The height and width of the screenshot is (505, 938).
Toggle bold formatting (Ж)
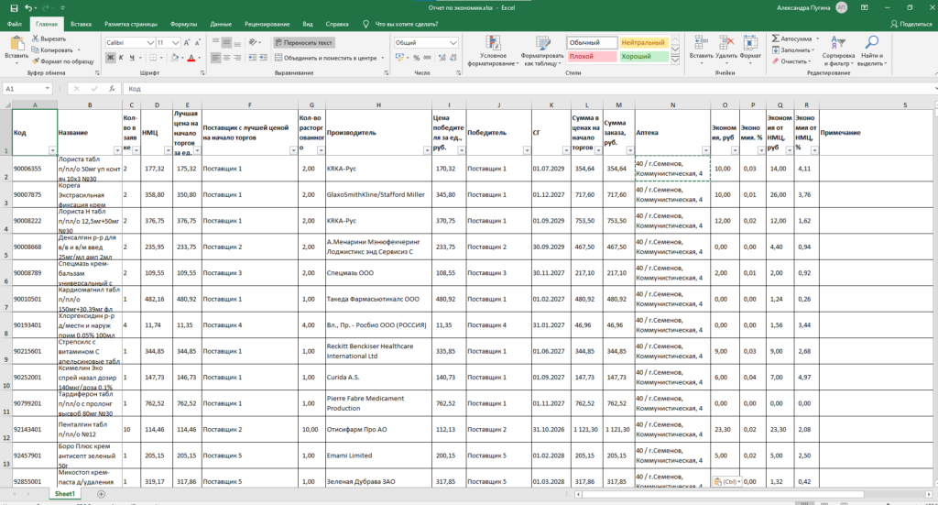tap(109, 57)
